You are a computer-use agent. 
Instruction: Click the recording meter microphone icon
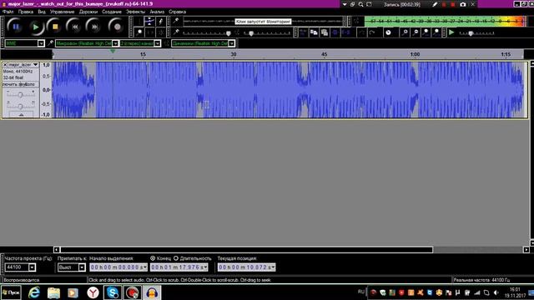point(176,21)
